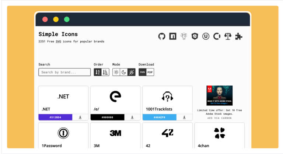
Task: Click the Packagist elephant icon
Action: tap(184, 36)
